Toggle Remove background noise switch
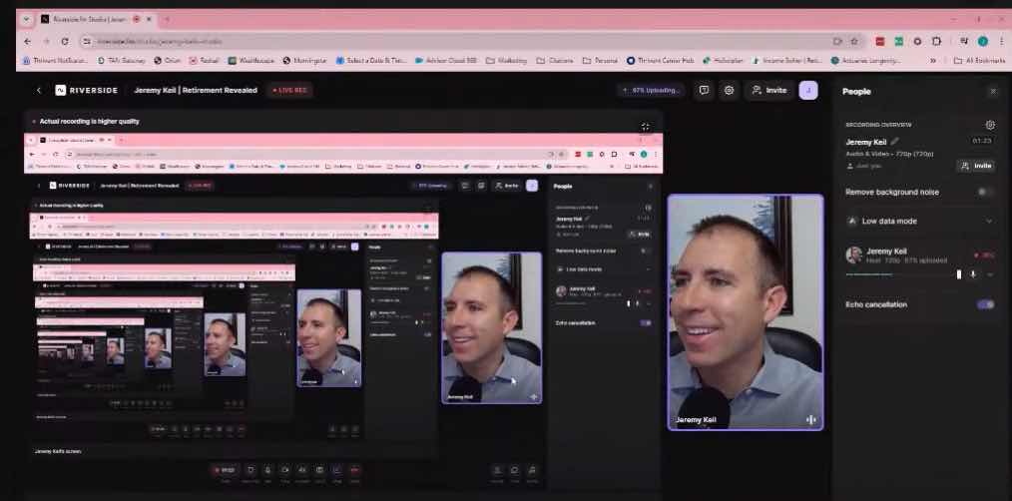 (x=985, y=192)
